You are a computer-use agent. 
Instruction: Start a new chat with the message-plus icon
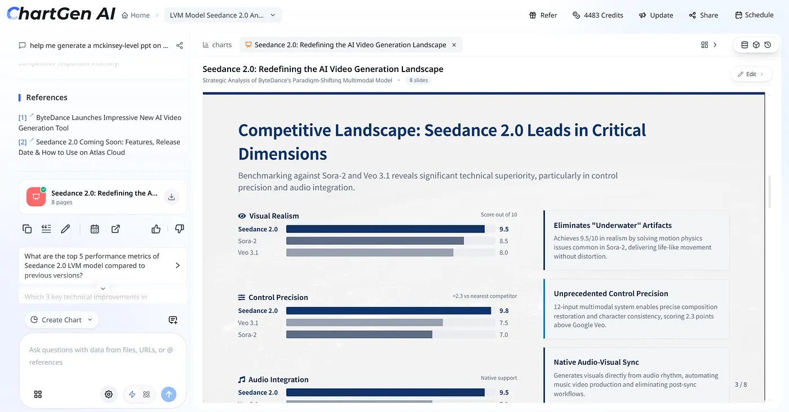coord(173,320)
